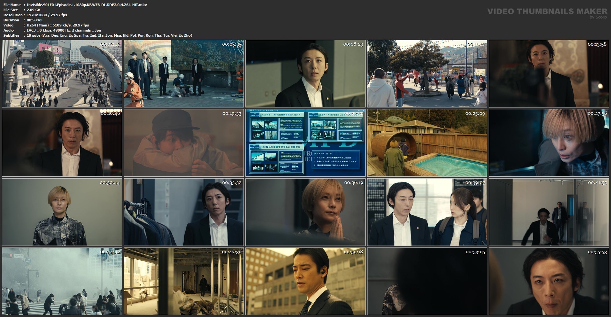
Task: Click the subtitles line listing 19 subs
Action: (109, 35)
